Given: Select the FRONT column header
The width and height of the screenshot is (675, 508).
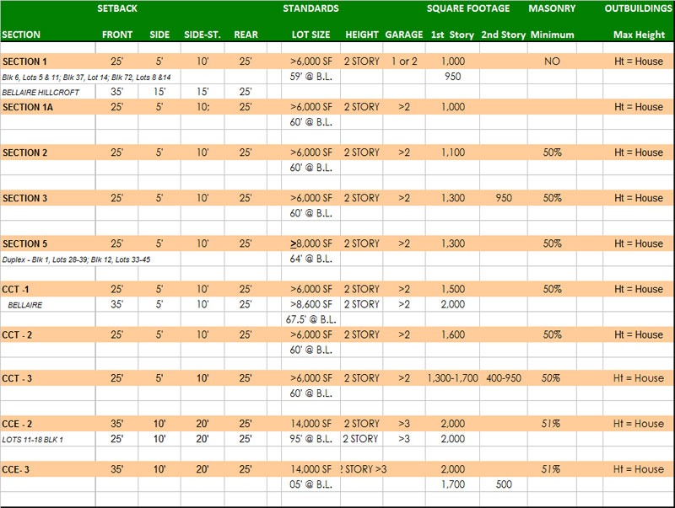Looking at the screenshot, I should click(117, 35).
